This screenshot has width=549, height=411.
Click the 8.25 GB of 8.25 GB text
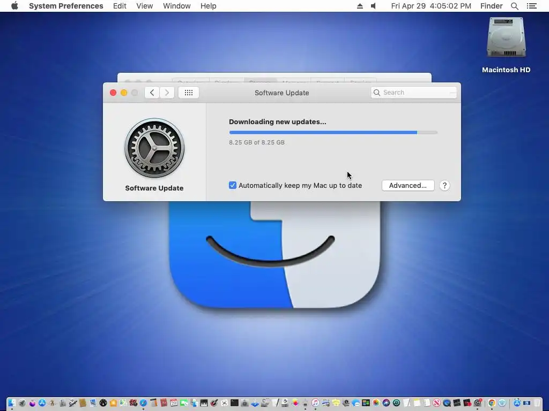(x=257, y=142)
